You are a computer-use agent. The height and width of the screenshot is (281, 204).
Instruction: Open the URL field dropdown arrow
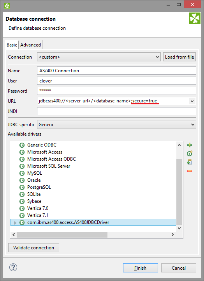pyautogui.click(x=192, y=101)
